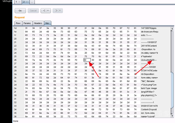Click the 3b byte cell in row 24
Image resolution: width=175 pixels, height=123 pixels.
coord(76,53)
